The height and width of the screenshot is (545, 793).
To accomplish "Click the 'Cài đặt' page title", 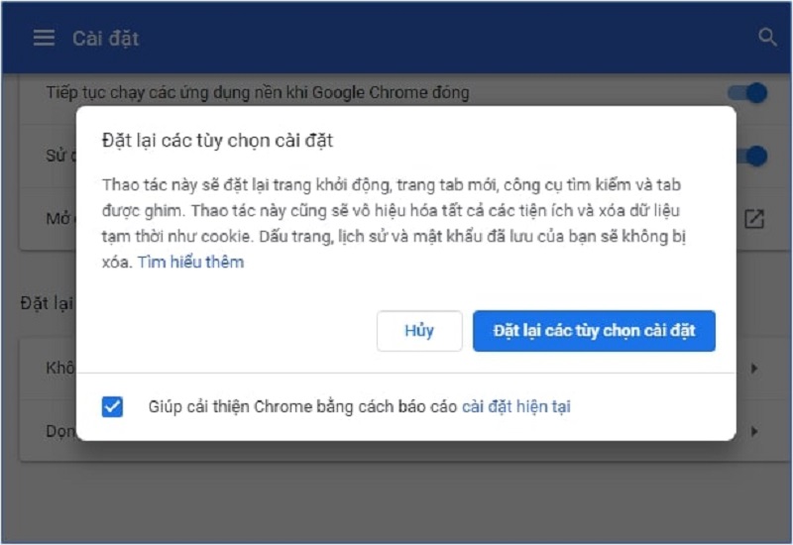I will (106, 39).
